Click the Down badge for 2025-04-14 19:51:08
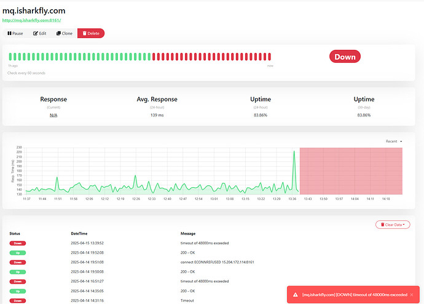Image resolution: width=424 pixels, height=304 pixels. (x=18, y=262)
